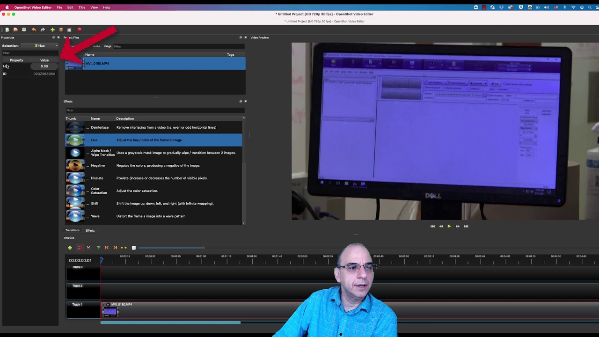This screenshot has height=337, width=599.
Task: Open the File menu
Action: pos(59,7)
